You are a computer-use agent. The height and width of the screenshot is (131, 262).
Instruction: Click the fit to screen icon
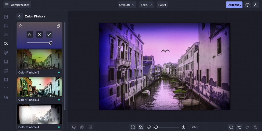pyautogui.click(x=133, y=127)
